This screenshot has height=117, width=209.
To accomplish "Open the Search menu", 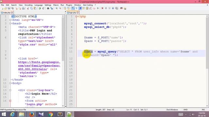I will tap(14, 5).
